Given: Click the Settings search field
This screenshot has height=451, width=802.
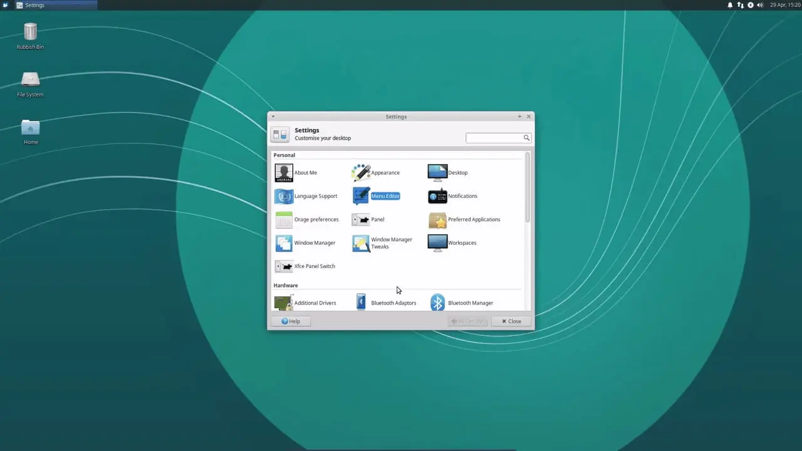Looking at the screenshot, I should (495, 138).
